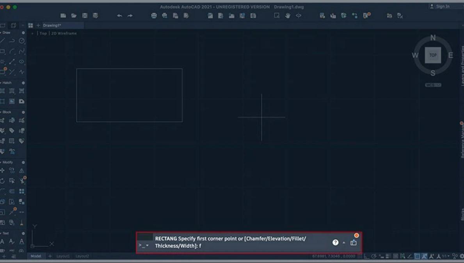Viewport: 464px width, 263px height.
Task: Toggle Ortho mode in status bar
Action: pyautogui.click(x=367, y=256)
